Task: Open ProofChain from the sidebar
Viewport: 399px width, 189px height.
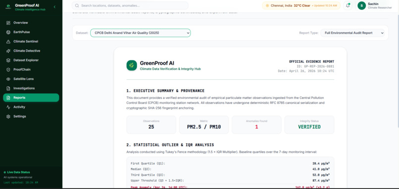Action: coord(31,70)
